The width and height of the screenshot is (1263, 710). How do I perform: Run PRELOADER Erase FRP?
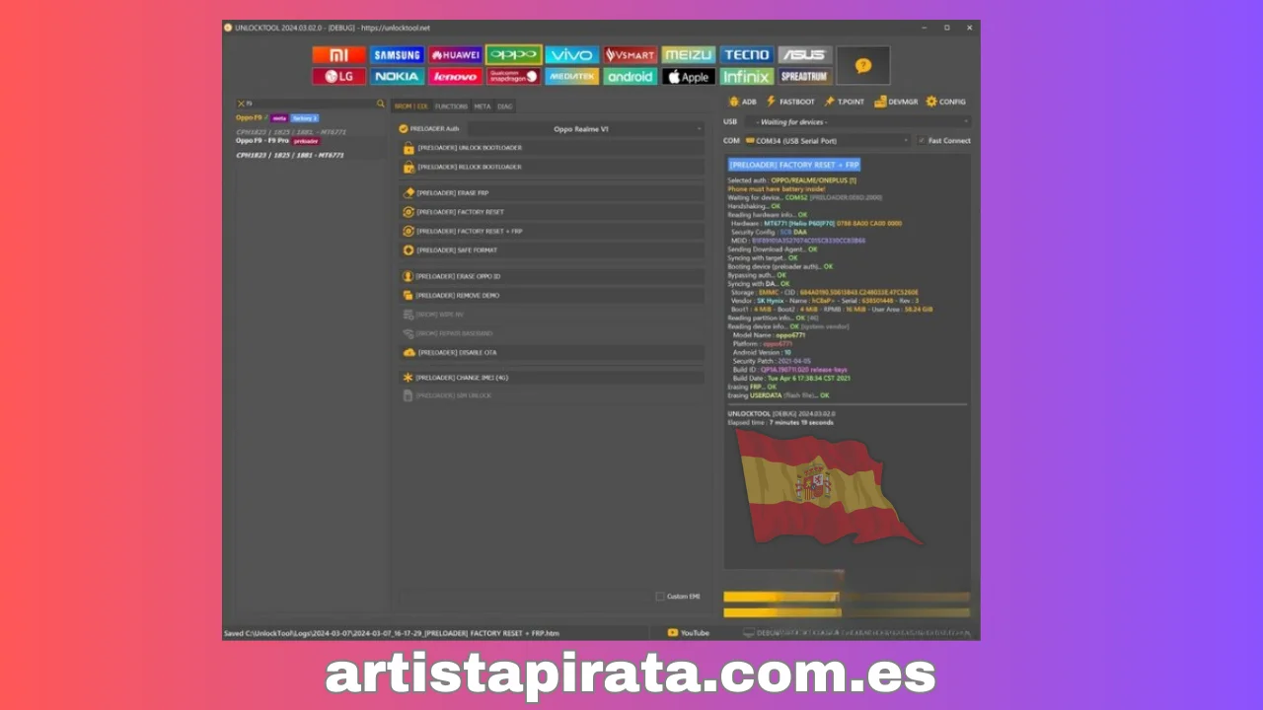(553, 192)
